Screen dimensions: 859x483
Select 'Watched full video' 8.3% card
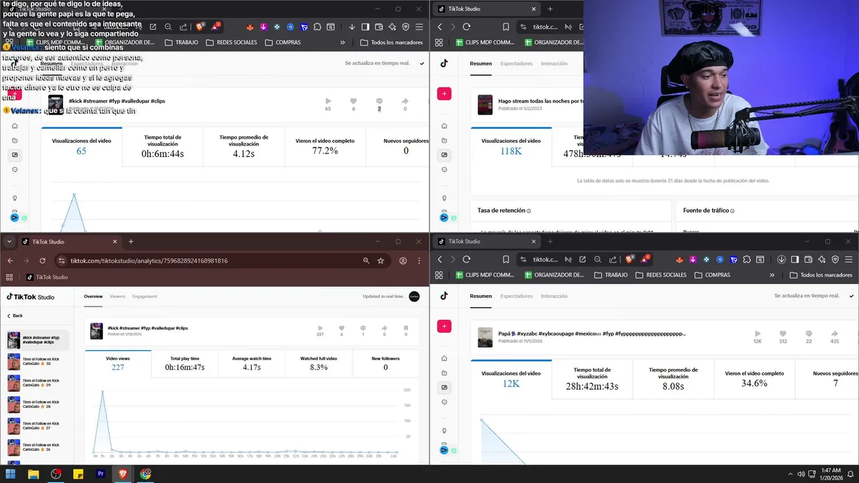click(x=319, y=364)
